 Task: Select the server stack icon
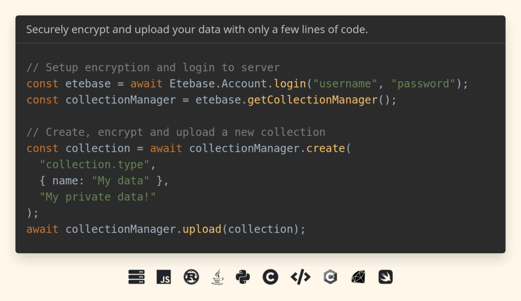[x=136, y=277]
